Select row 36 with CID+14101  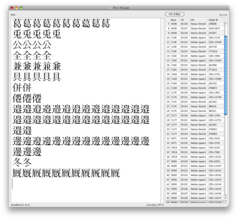[195, 157]
